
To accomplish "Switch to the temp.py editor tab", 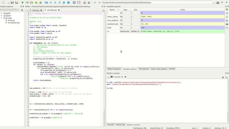I will pyautogui.click(x=35, y=10).
